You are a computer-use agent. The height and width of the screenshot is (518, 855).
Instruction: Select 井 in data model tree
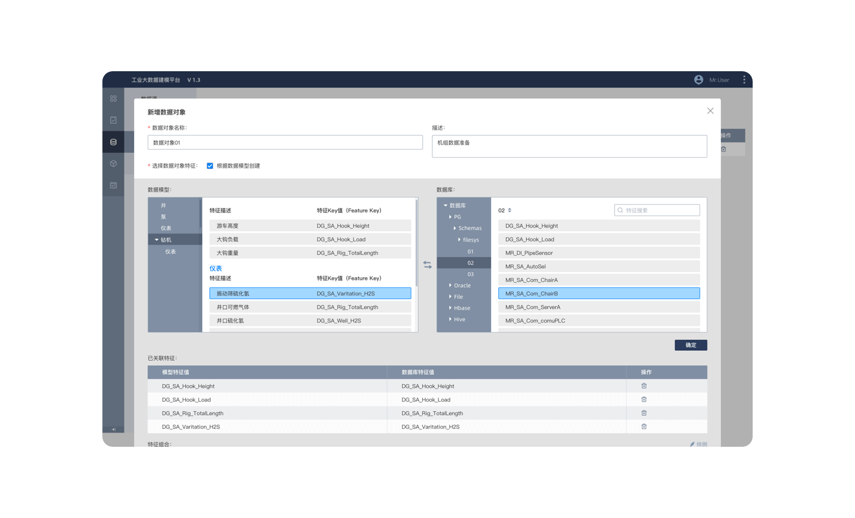coord(163,205)
